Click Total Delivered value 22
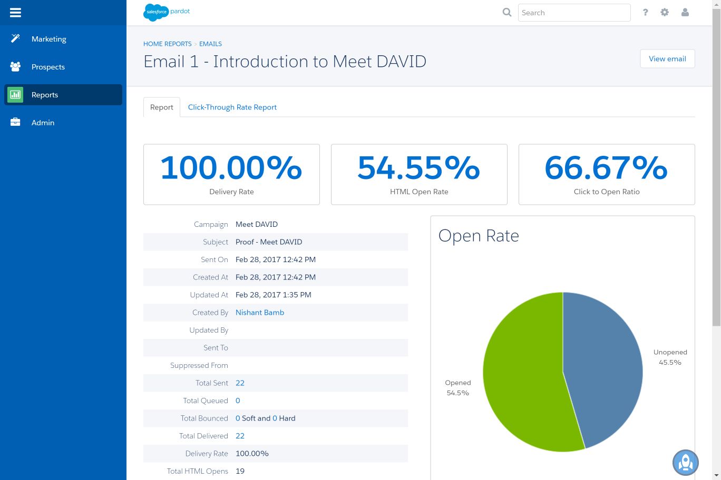The width and height of the screenshot is (721, 480). (240, 436)
